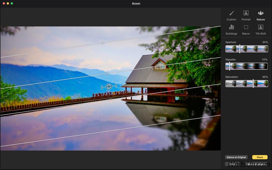
Task: Choose the Portrait blur preset
Action: 246,16
